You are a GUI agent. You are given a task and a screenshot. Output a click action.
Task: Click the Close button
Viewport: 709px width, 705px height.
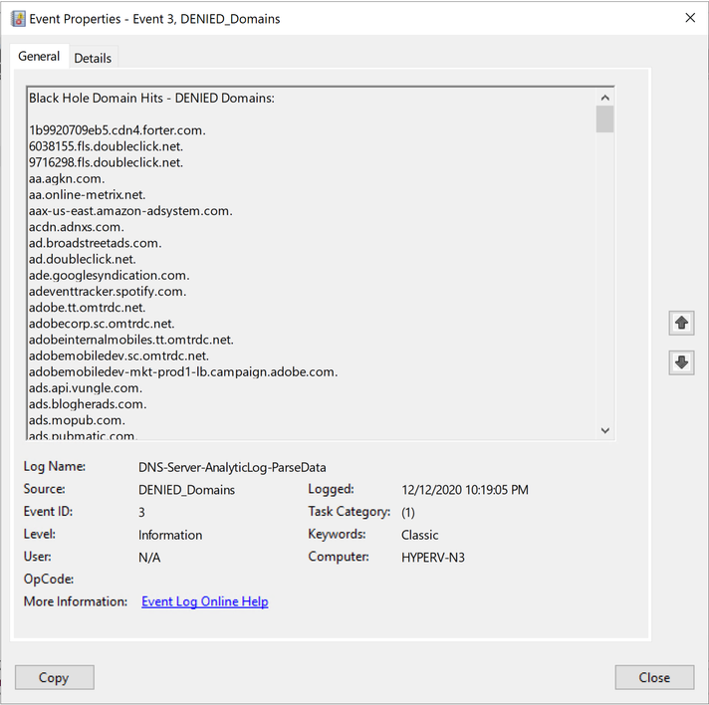654,677
